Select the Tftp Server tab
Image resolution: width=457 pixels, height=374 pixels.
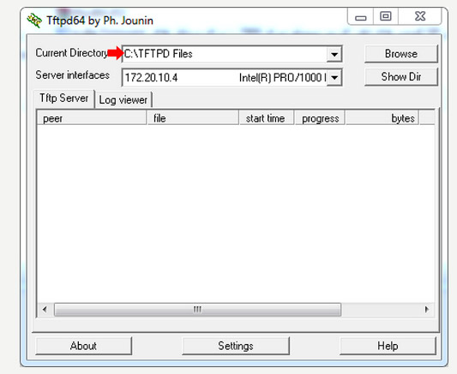pos(63,98)
